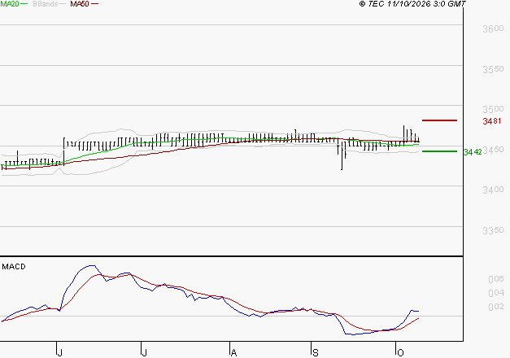Click the TEC copyright timestamp text
The height and width of the screenshot is (358, 510).
(412, 4)
